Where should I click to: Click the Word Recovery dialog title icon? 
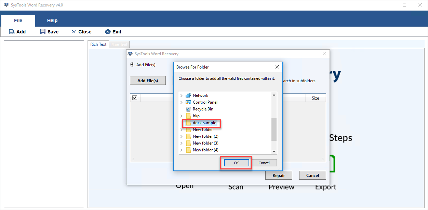pos(130,54)
